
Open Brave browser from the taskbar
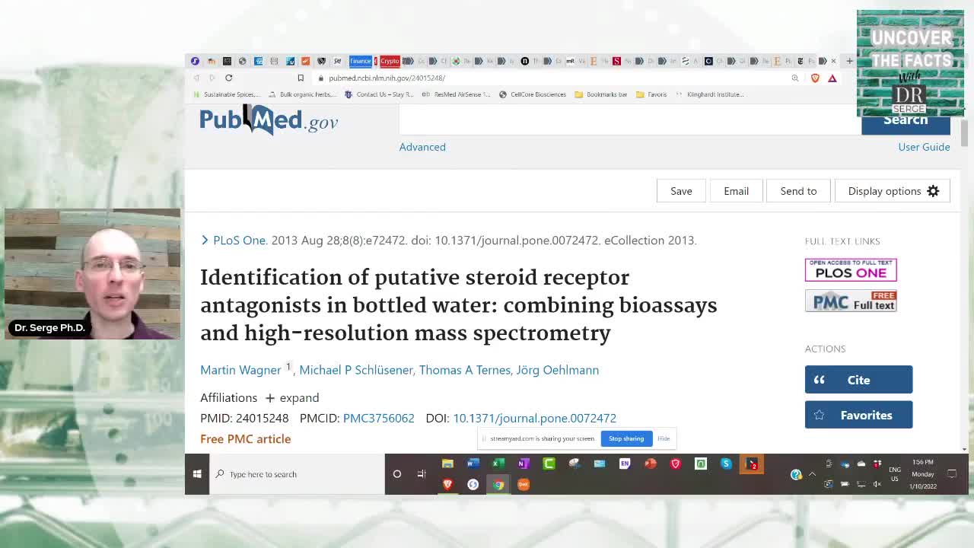click(x=447, y=484)
